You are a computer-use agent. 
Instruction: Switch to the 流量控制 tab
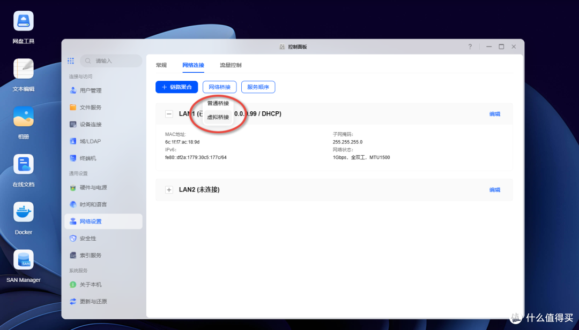231,65
